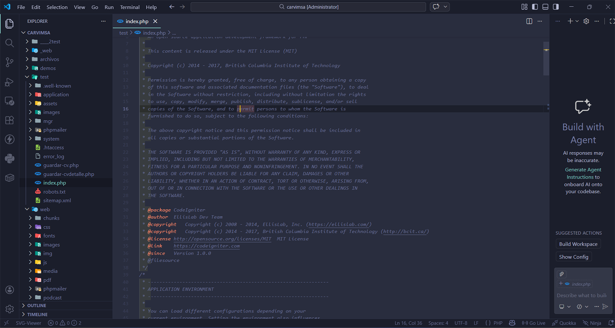Open the Extensions view icon
This screenshot has width=615, height=328.
[x=10, y=120]
